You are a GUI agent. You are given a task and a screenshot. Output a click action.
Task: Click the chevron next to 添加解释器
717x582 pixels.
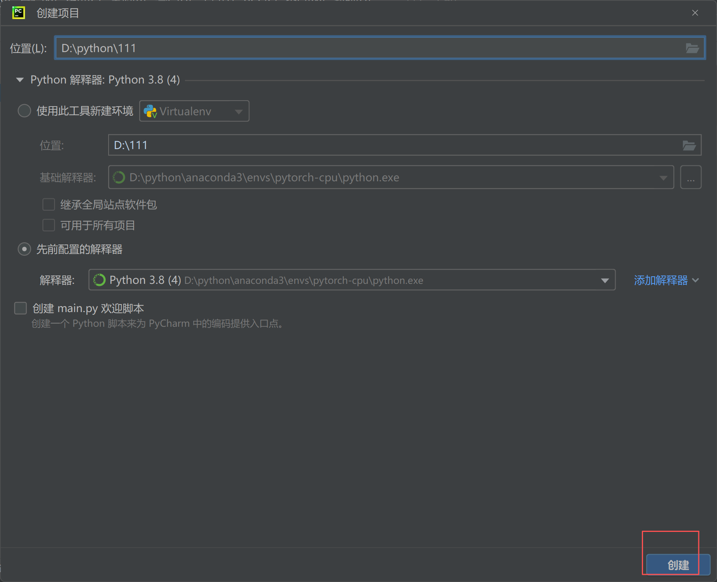[x=696, y=280]
